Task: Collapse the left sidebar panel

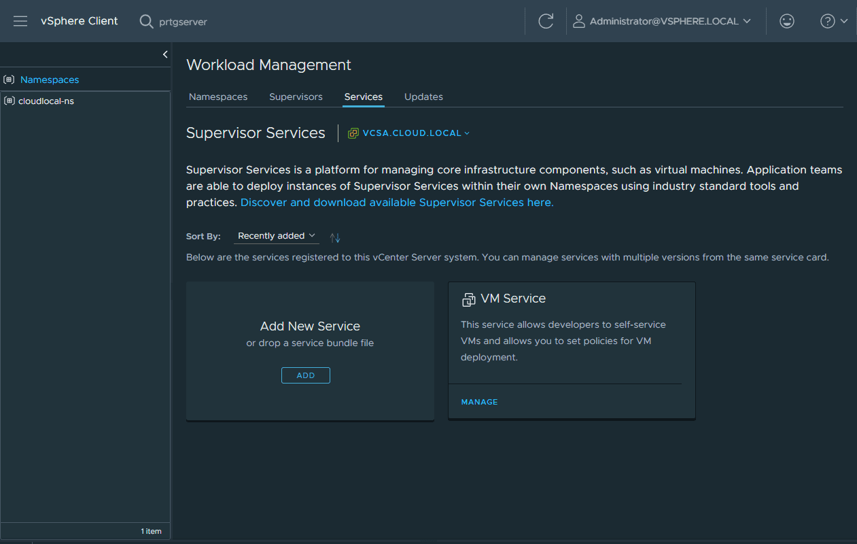Action: [x=165, y=54]
